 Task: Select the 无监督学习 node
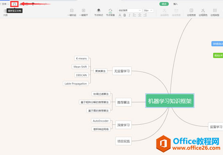pos(122,71)
